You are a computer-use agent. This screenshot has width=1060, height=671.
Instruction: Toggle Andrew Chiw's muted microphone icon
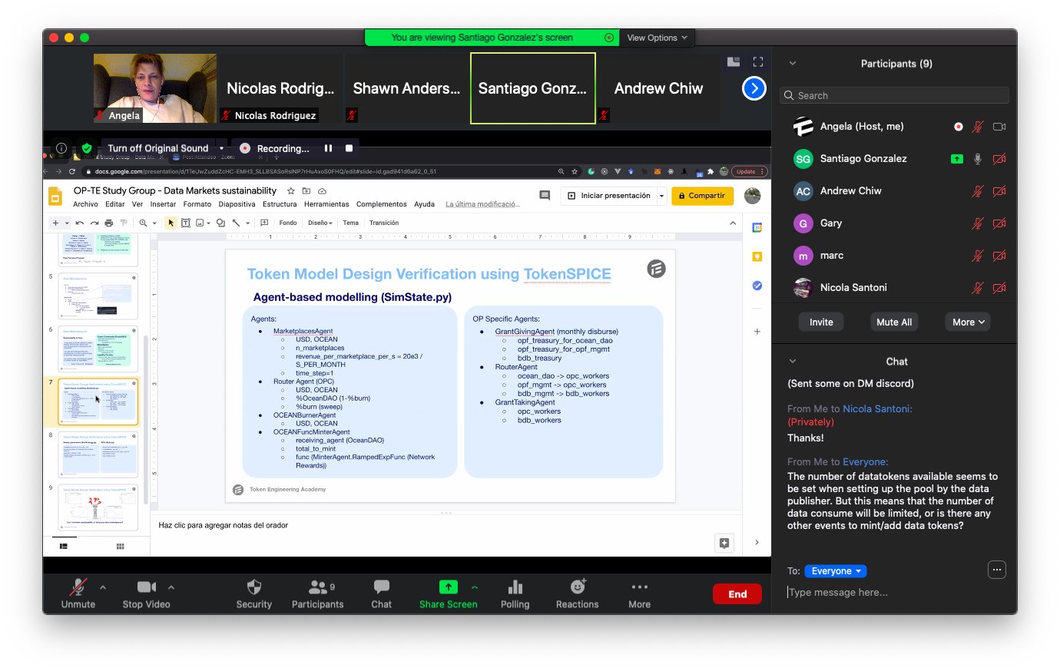tap(978, 191)
